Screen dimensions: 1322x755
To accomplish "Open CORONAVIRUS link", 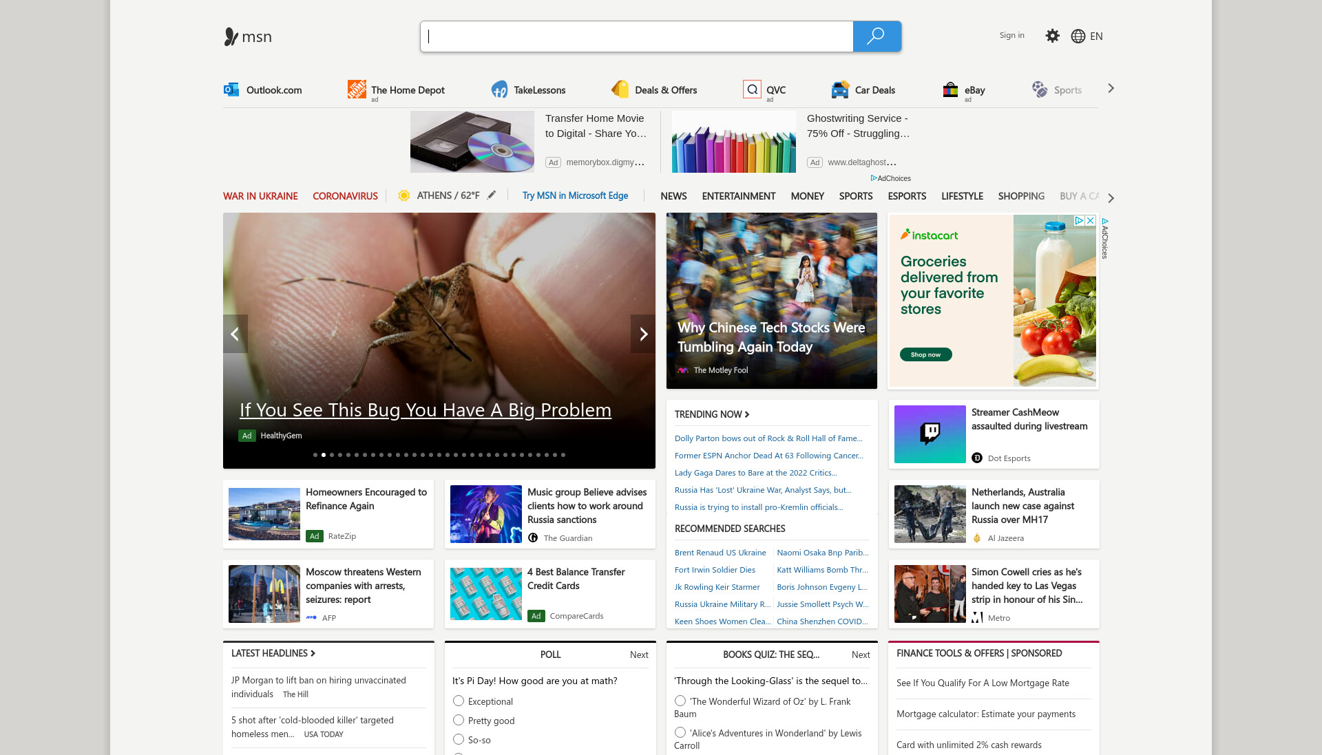I will [x=345, y=196].
